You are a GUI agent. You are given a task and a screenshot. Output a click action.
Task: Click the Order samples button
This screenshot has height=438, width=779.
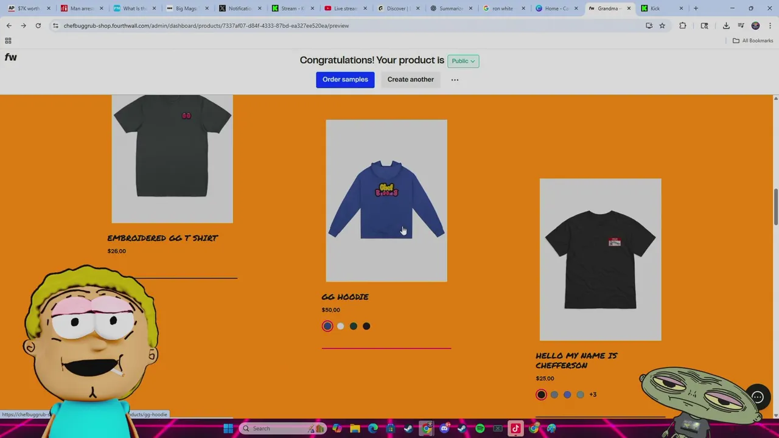click(345, 80)
